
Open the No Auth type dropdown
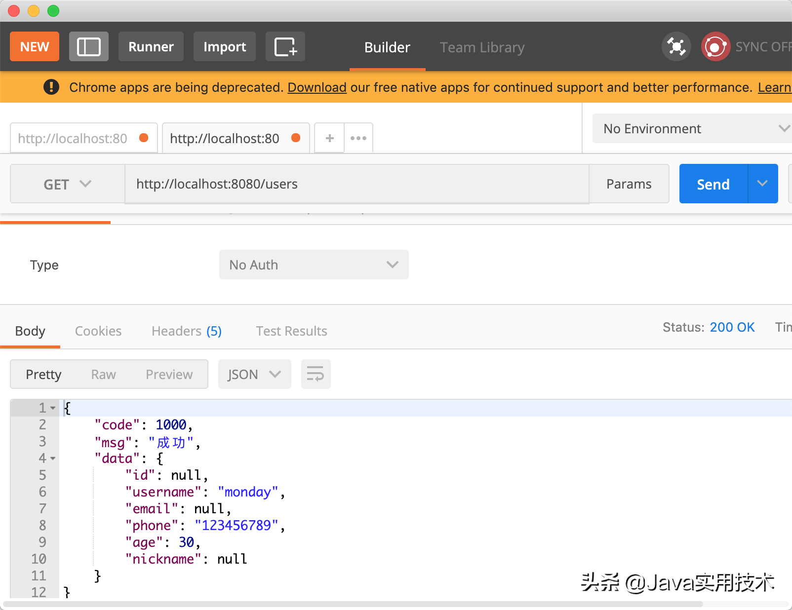tap(314, 265)
